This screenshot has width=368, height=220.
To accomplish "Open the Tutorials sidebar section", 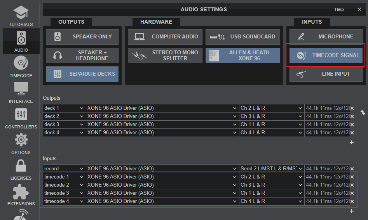I will 21,16.
